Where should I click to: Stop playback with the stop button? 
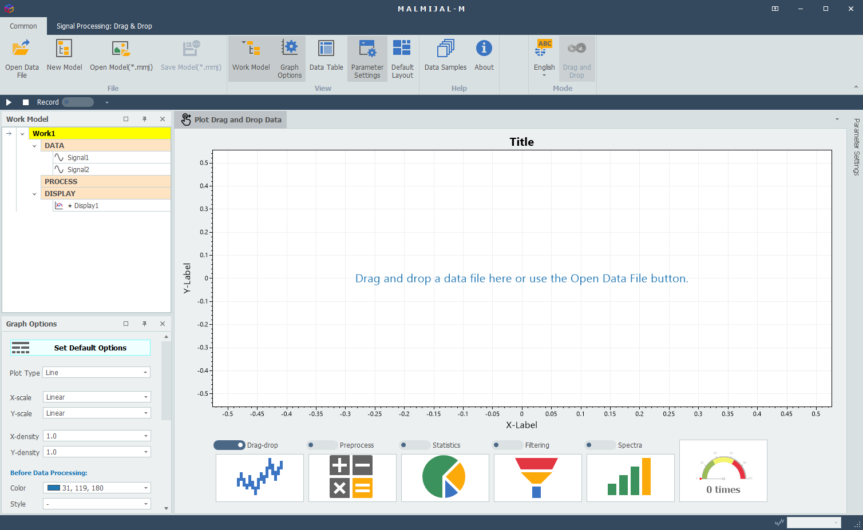pos(26,102)
